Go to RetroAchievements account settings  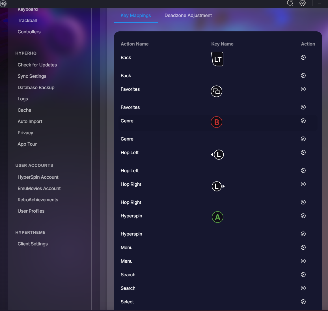(x=38, y=200)
